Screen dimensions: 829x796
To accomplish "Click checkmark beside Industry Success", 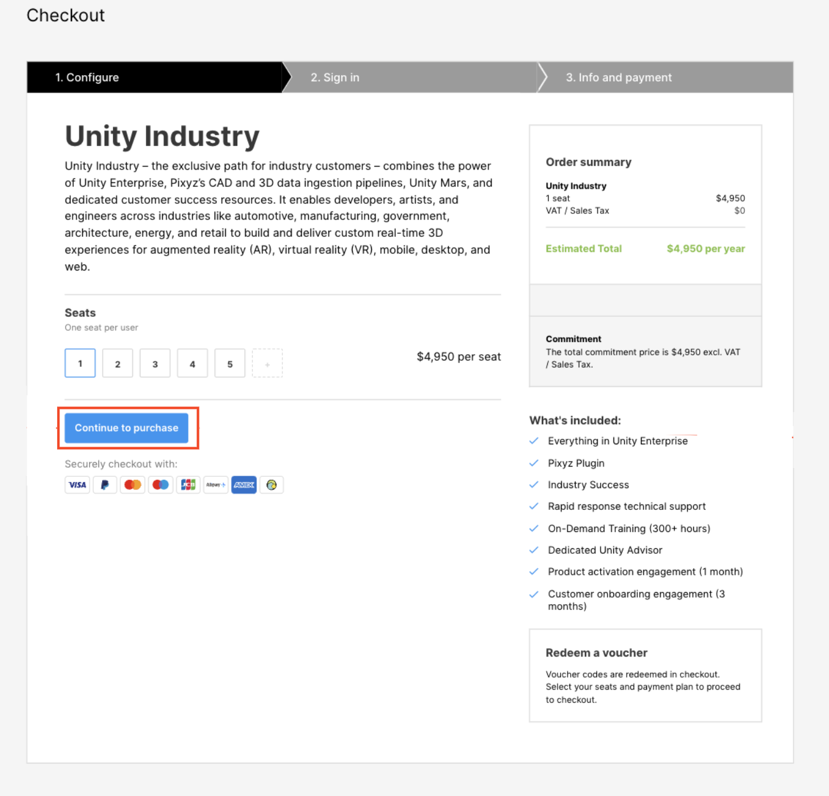I will pos(533,485).
